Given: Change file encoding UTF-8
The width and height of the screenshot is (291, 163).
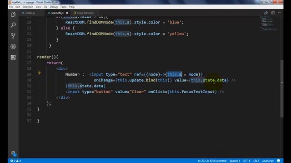Looking at the screenshot, I should 246,161.
